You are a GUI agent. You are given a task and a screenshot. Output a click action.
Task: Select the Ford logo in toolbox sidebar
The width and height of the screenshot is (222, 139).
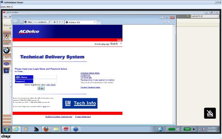(x=7, y=64)
